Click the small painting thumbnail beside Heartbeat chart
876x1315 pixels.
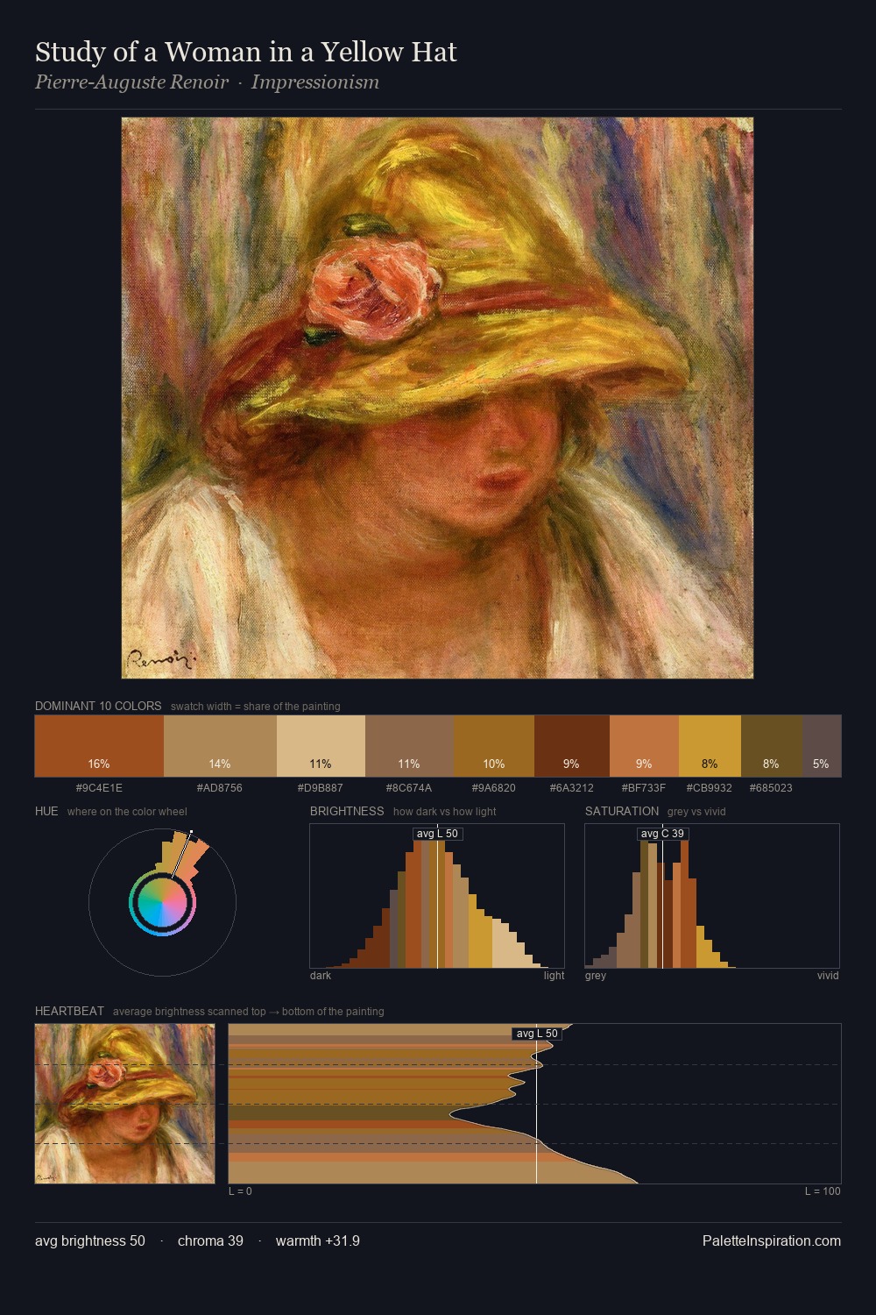click(124, 1104)
